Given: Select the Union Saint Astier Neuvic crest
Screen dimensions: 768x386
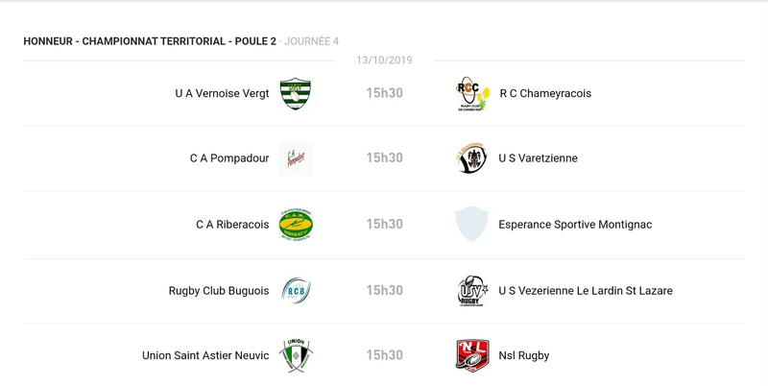Looking at the screenshot, I should coord(296,355).
